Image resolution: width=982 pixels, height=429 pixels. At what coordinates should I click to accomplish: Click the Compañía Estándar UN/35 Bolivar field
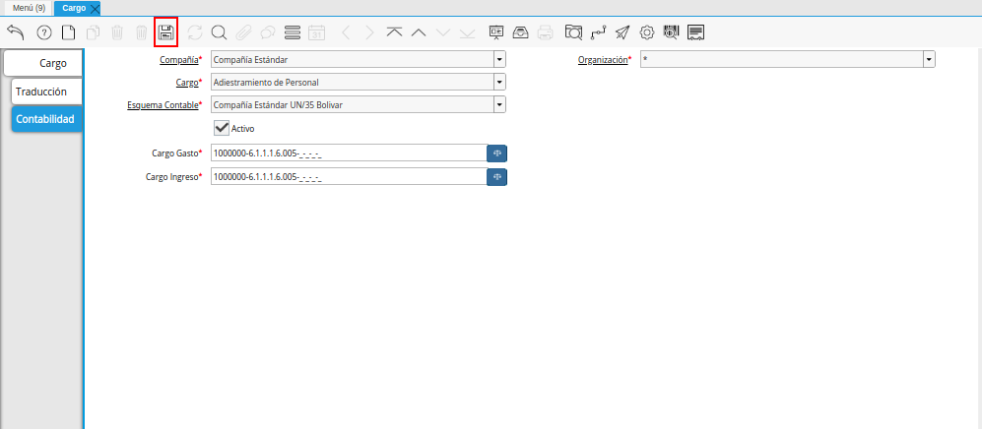click(x=353, y=104)
